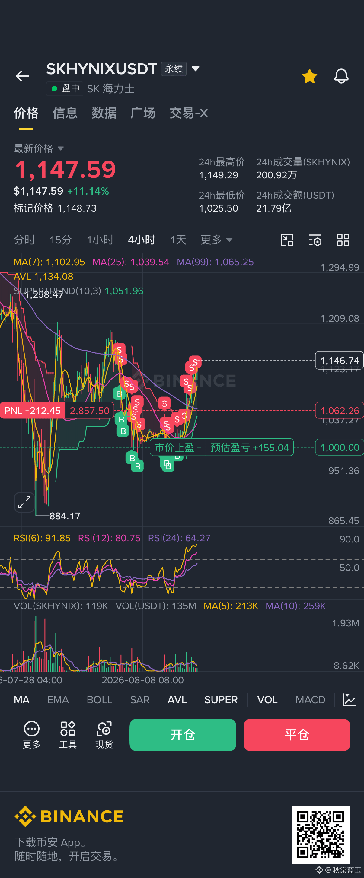Click the VOL(SKHYNIX): 119K label
The height and width of the screenshot is (878, 364).
(61, 606)
